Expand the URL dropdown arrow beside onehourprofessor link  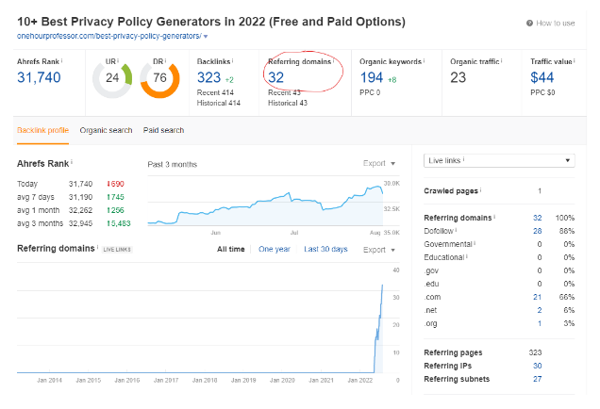(206, 37)
